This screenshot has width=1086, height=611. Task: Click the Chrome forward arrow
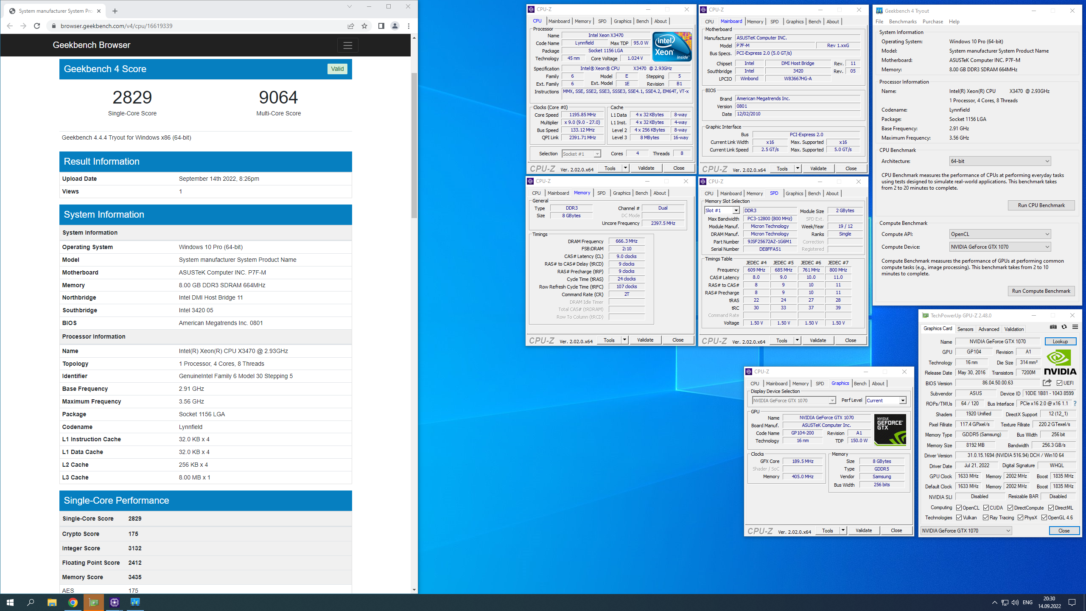(23, 26)
